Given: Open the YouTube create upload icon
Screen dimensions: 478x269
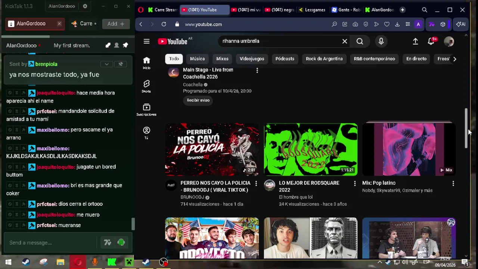Looking at the screenshot, I should 415,41.
